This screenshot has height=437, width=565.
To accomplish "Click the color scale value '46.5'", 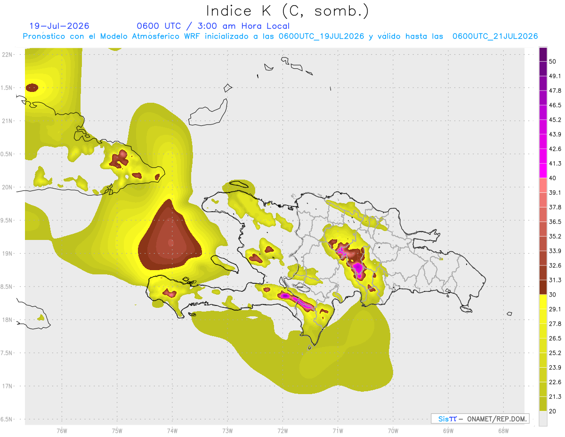I will (555, 106).
